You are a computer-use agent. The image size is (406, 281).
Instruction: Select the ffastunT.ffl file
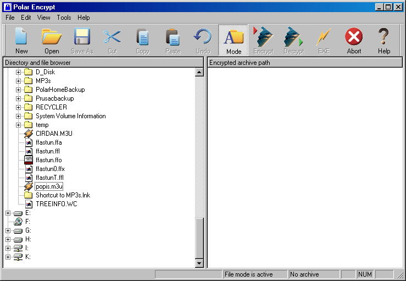pyautogui.click(x=49, y=178)
